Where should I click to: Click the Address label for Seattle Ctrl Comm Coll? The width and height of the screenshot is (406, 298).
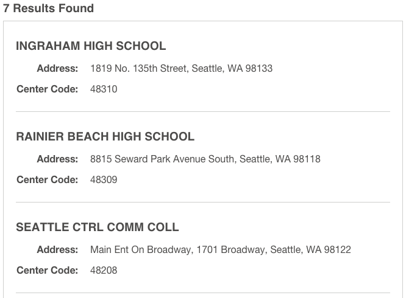[x=57, y=250]
